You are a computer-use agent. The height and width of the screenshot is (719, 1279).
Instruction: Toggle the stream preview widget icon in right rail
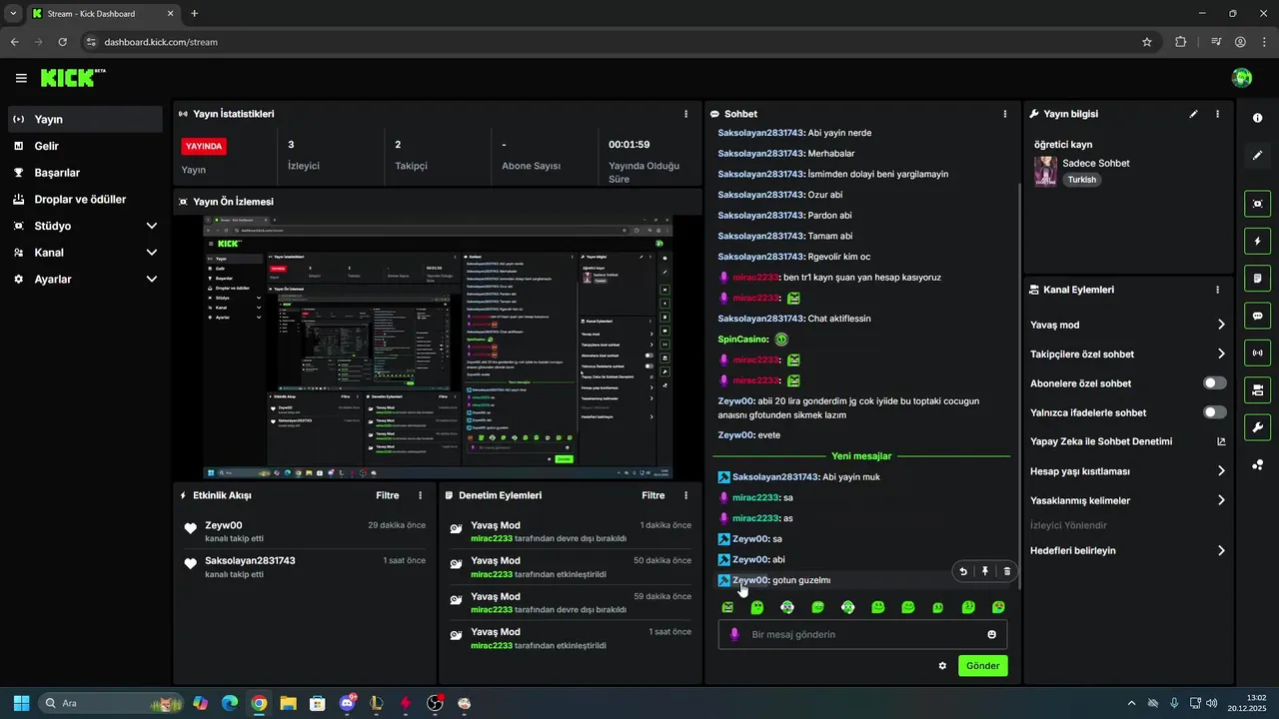coord(1257,204)
